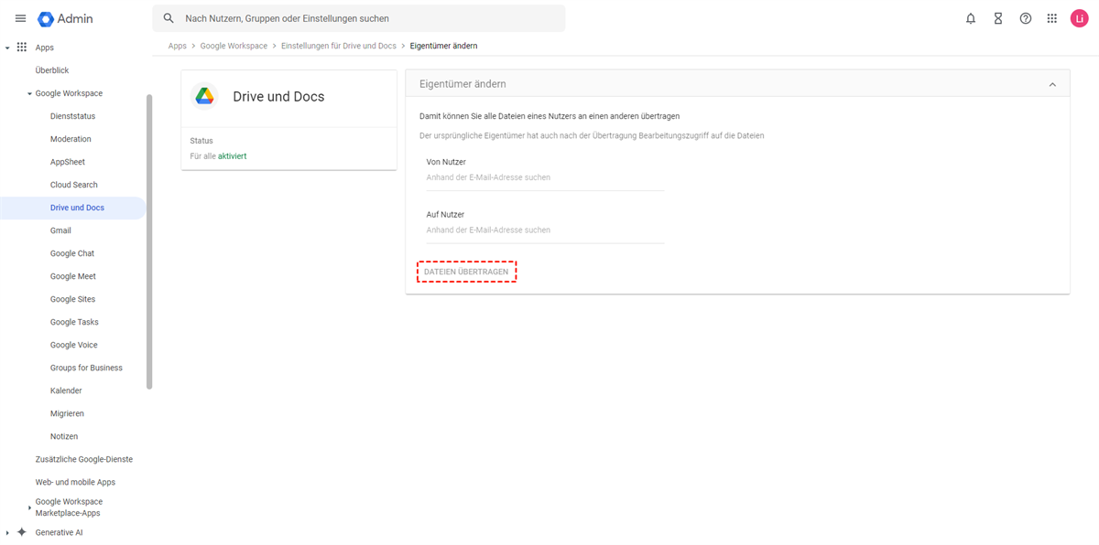Click the Apps grid icon in sidebar
1099x545 pixels.
(x=22, y=48)
